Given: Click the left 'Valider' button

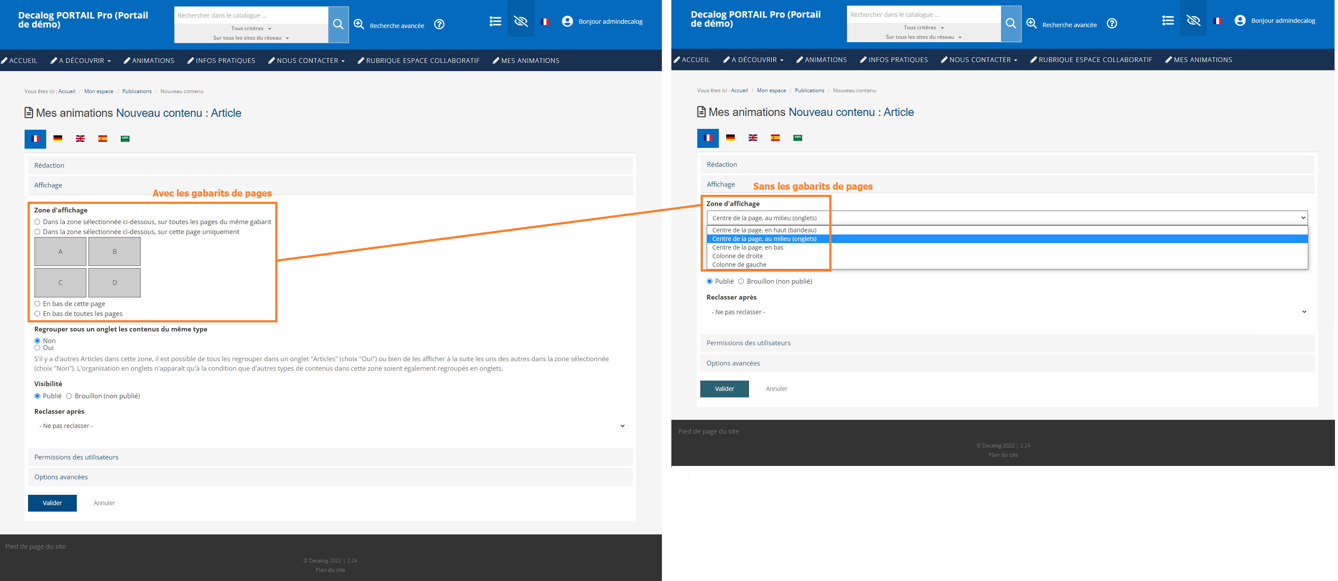Looking at the screenshot, I should point(52,503).
